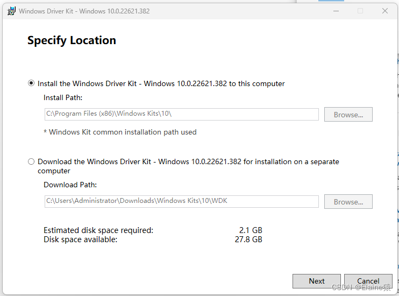Click the Next button
399x296 pixels.
tap(317, 281)
